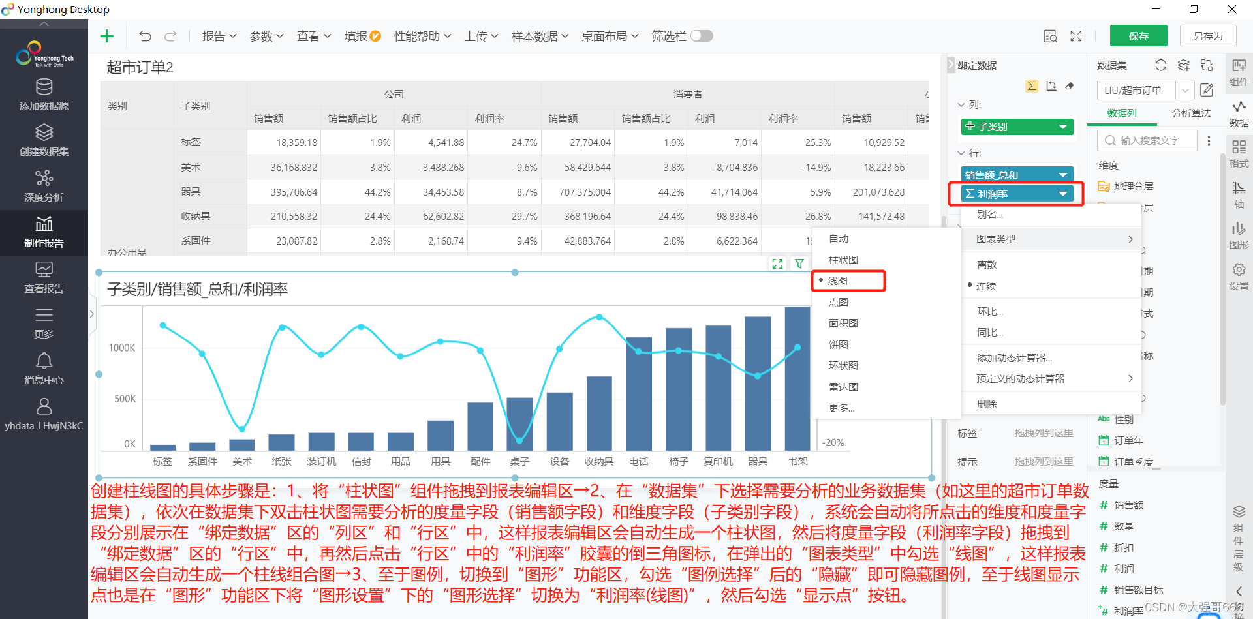The height and width of the screenshot is (619, 1253).
Task: Open the 子类别 capsule dropdown arrow
Action: (x=1062, y=127)
